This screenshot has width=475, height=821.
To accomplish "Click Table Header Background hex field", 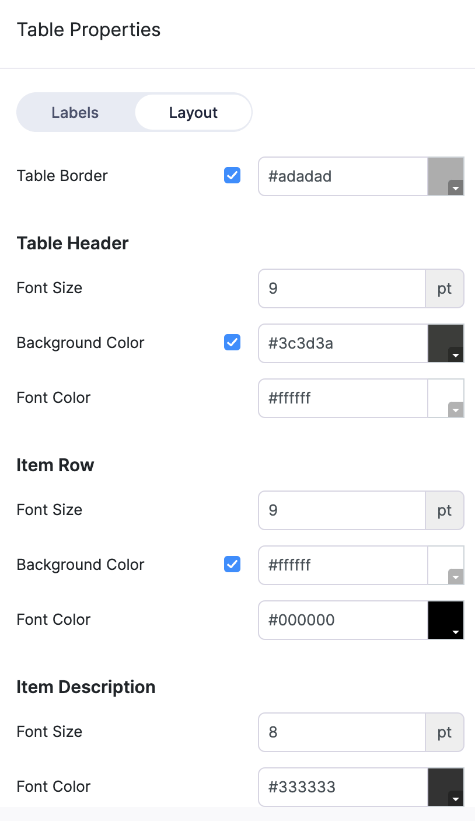I will click(x=343, y=343).
